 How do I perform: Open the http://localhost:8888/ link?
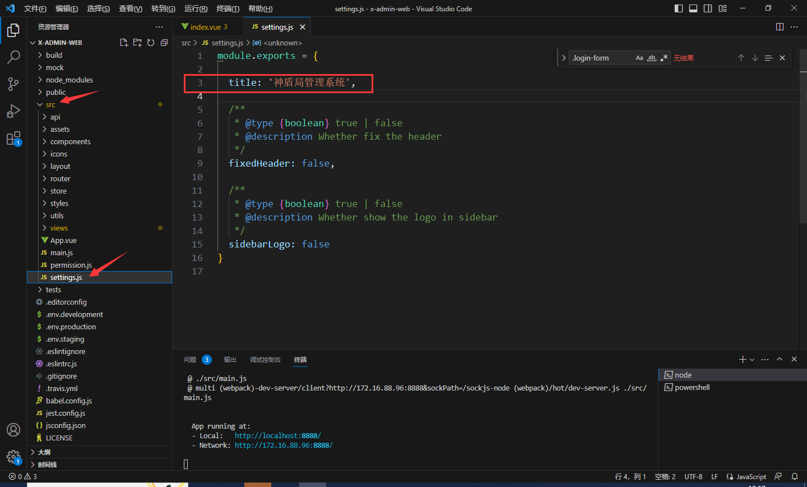point(278,436)
